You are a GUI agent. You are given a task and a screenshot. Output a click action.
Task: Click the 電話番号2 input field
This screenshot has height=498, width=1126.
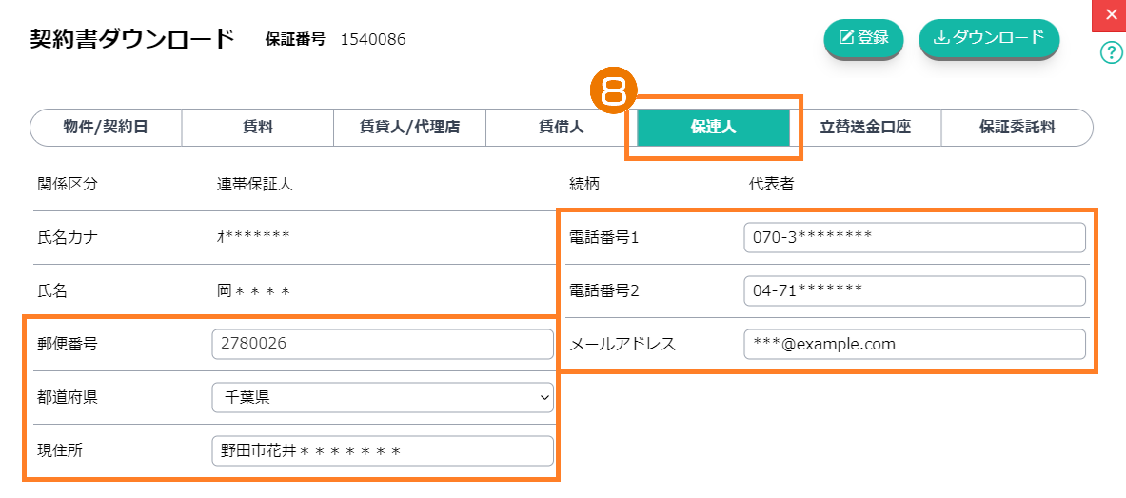[914, 290]
